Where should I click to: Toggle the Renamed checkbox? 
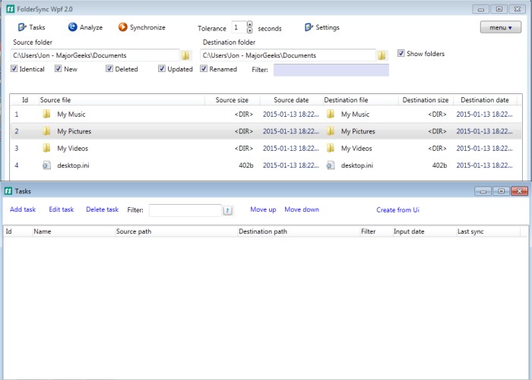pos(204,69)
